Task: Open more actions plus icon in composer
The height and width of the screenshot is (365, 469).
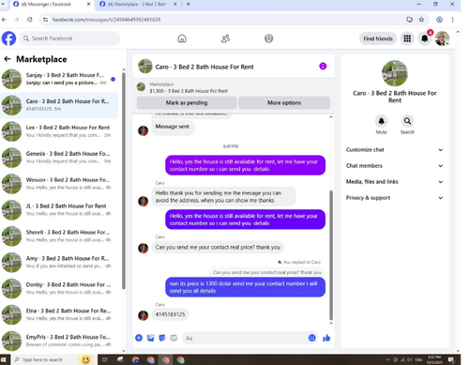Action: pos(139,338)
